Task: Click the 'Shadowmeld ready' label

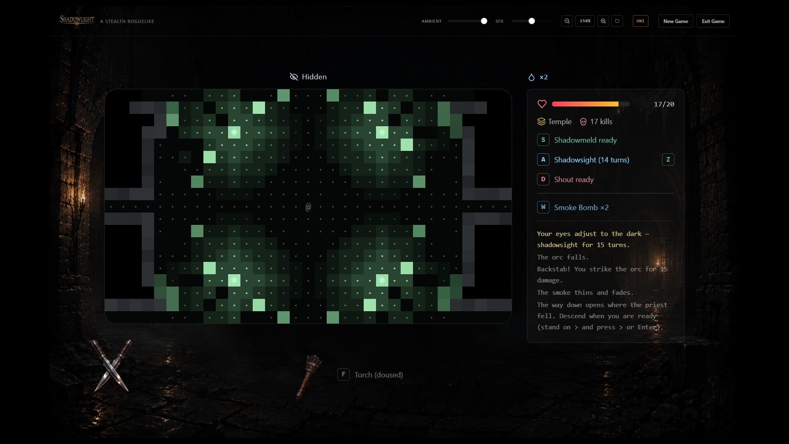Action: [585, 140]
